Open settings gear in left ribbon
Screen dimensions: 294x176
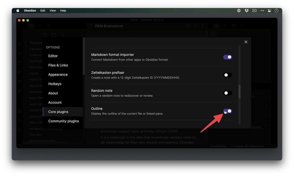[19, 130]
